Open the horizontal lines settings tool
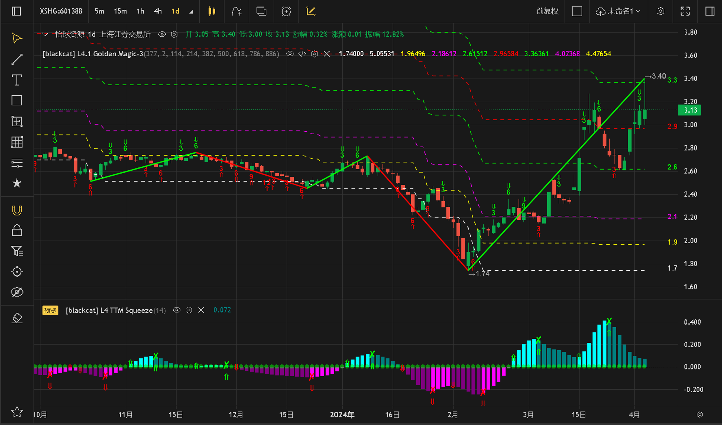This screenshot has height=425, width=722. click(x=17, y=163)
